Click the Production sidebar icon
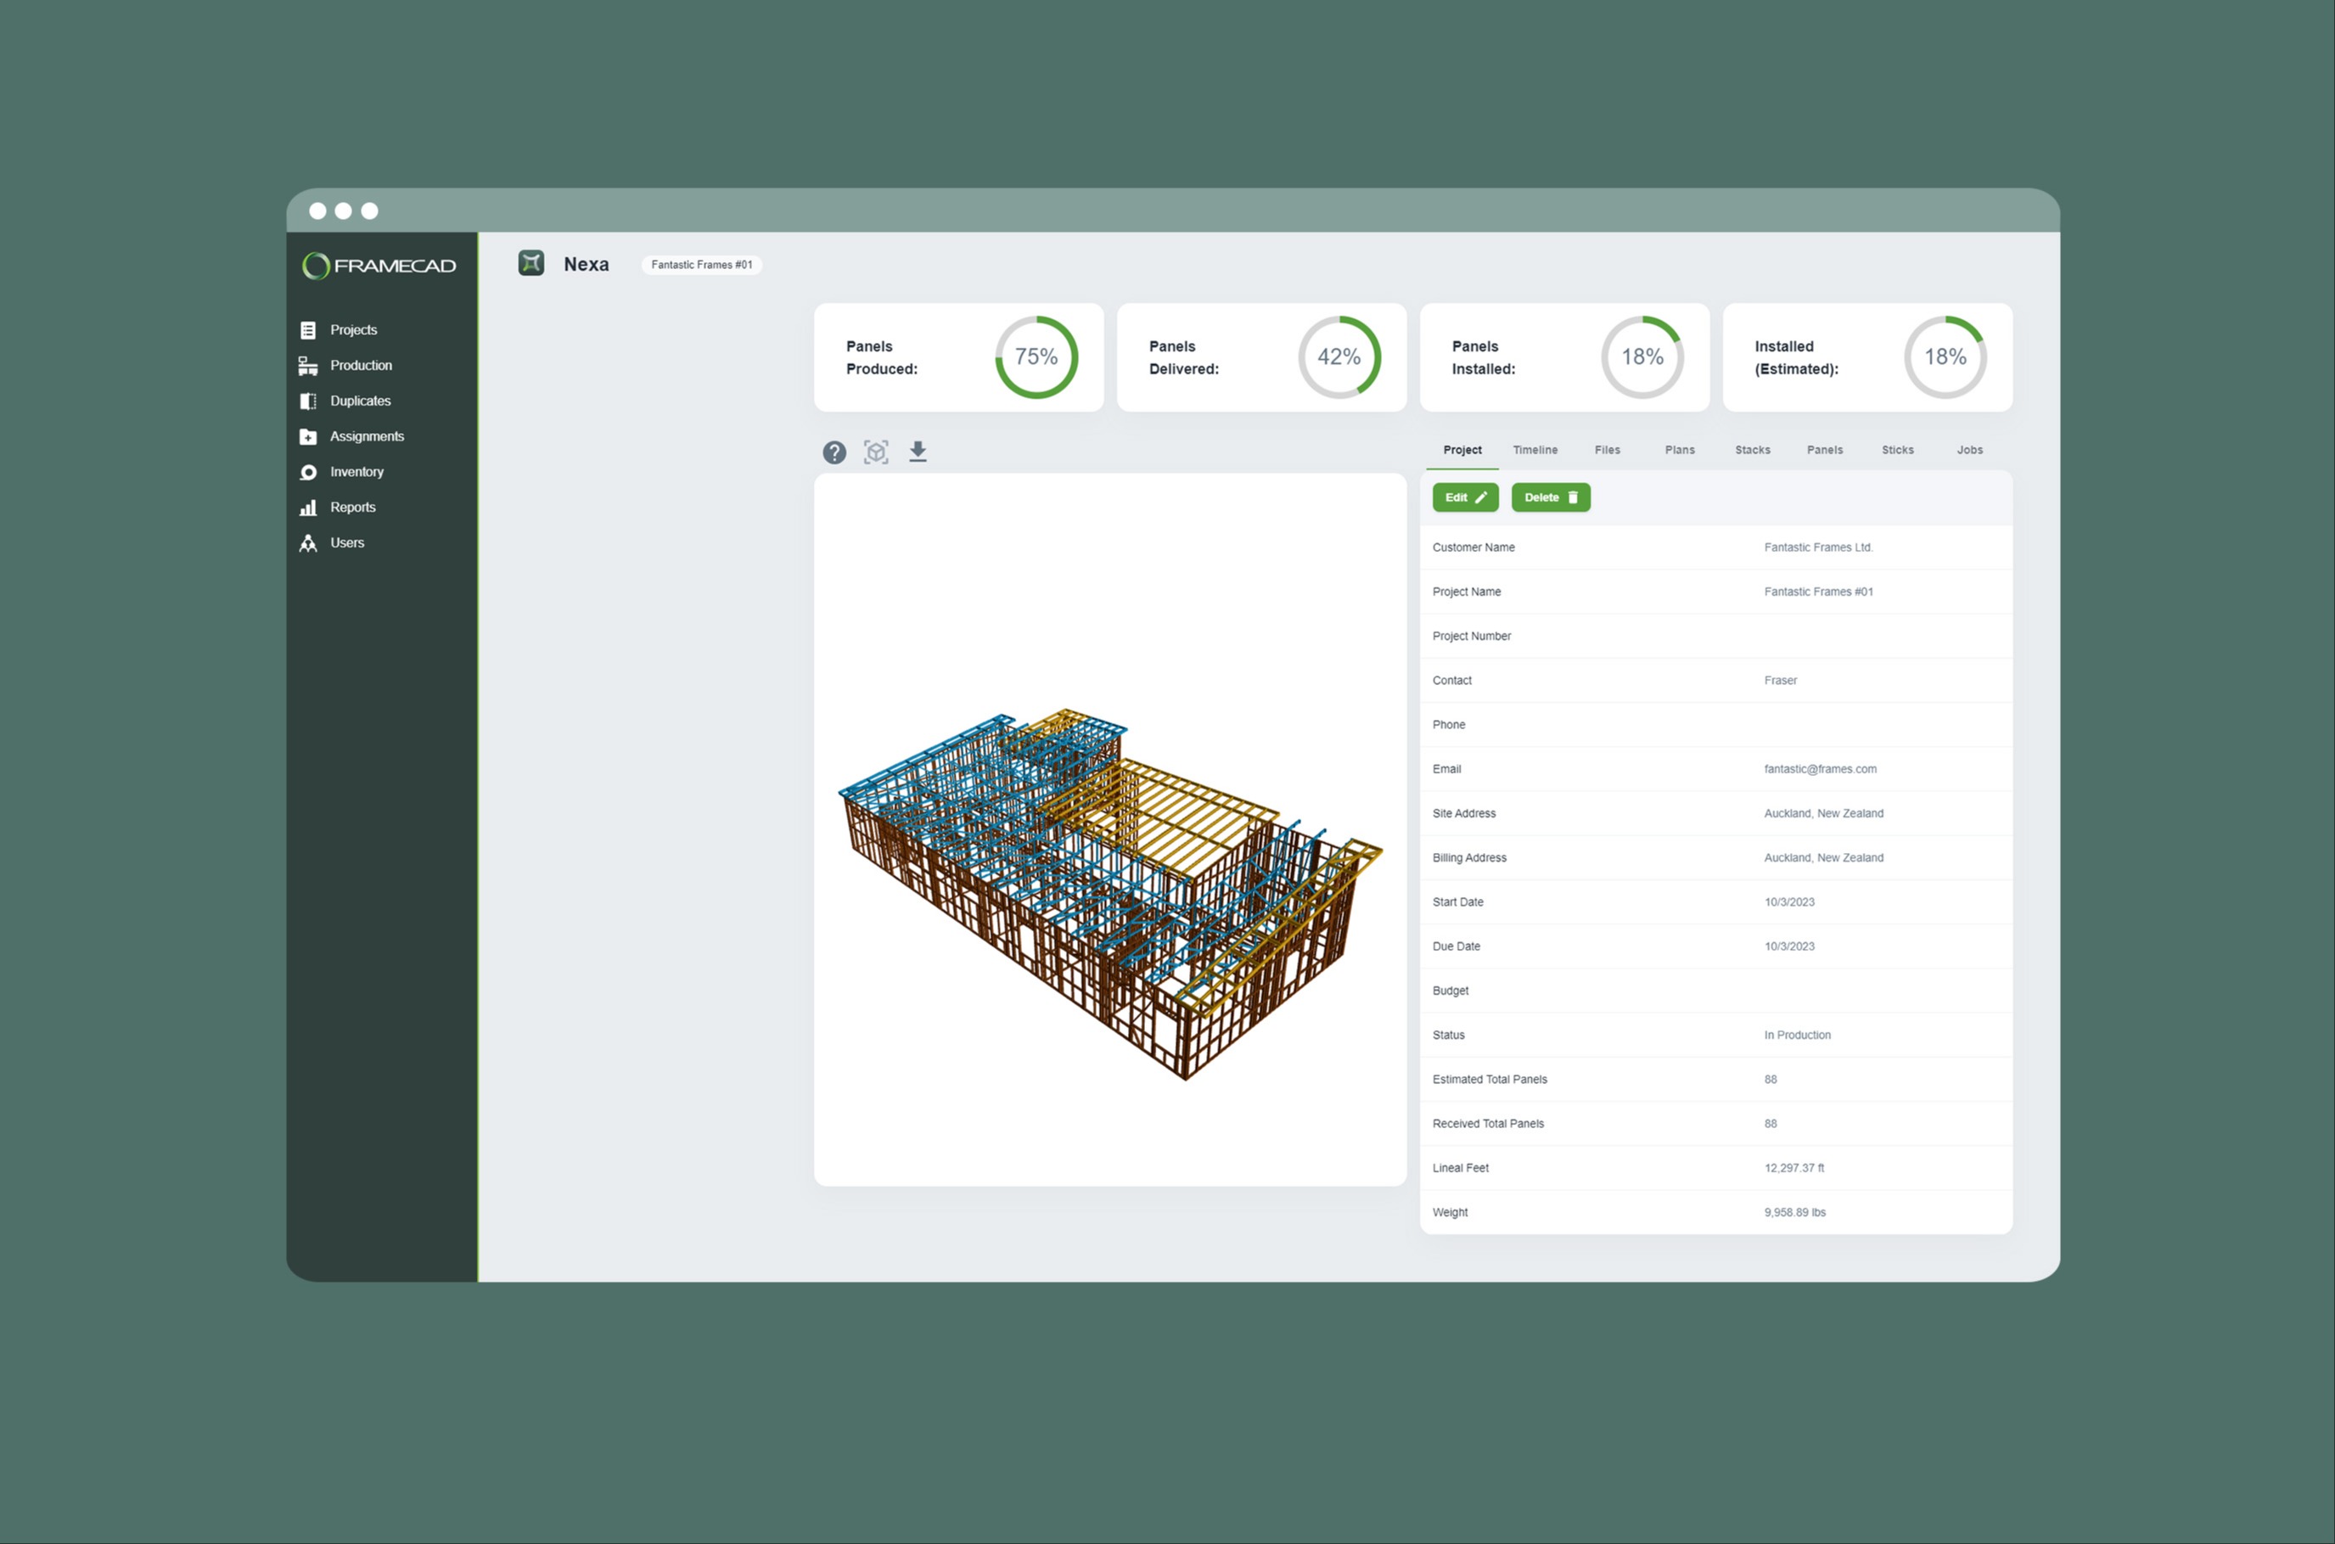This screenshot has height=1544, width=2335. tap(308, 365)
